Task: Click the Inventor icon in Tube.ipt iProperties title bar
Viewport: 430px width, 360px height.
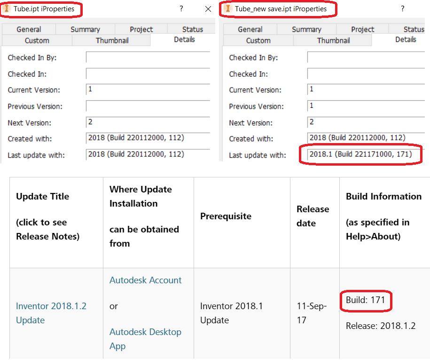Action: [x=7, y=9]
